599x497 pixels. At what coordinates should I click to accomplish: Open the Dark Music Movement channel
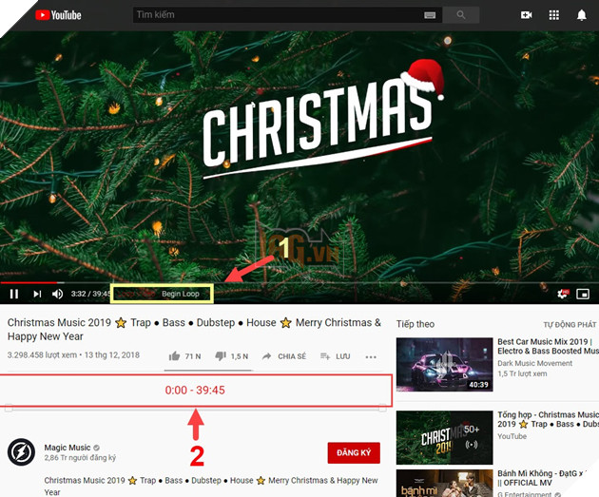tap(534, 363)
